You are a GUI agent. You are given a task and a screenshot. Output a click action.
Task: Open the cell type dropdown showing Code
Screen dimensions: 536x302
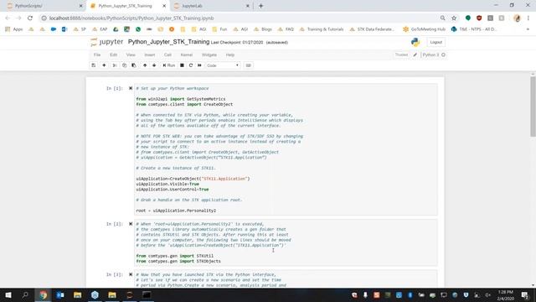click(x=223, y=65)
